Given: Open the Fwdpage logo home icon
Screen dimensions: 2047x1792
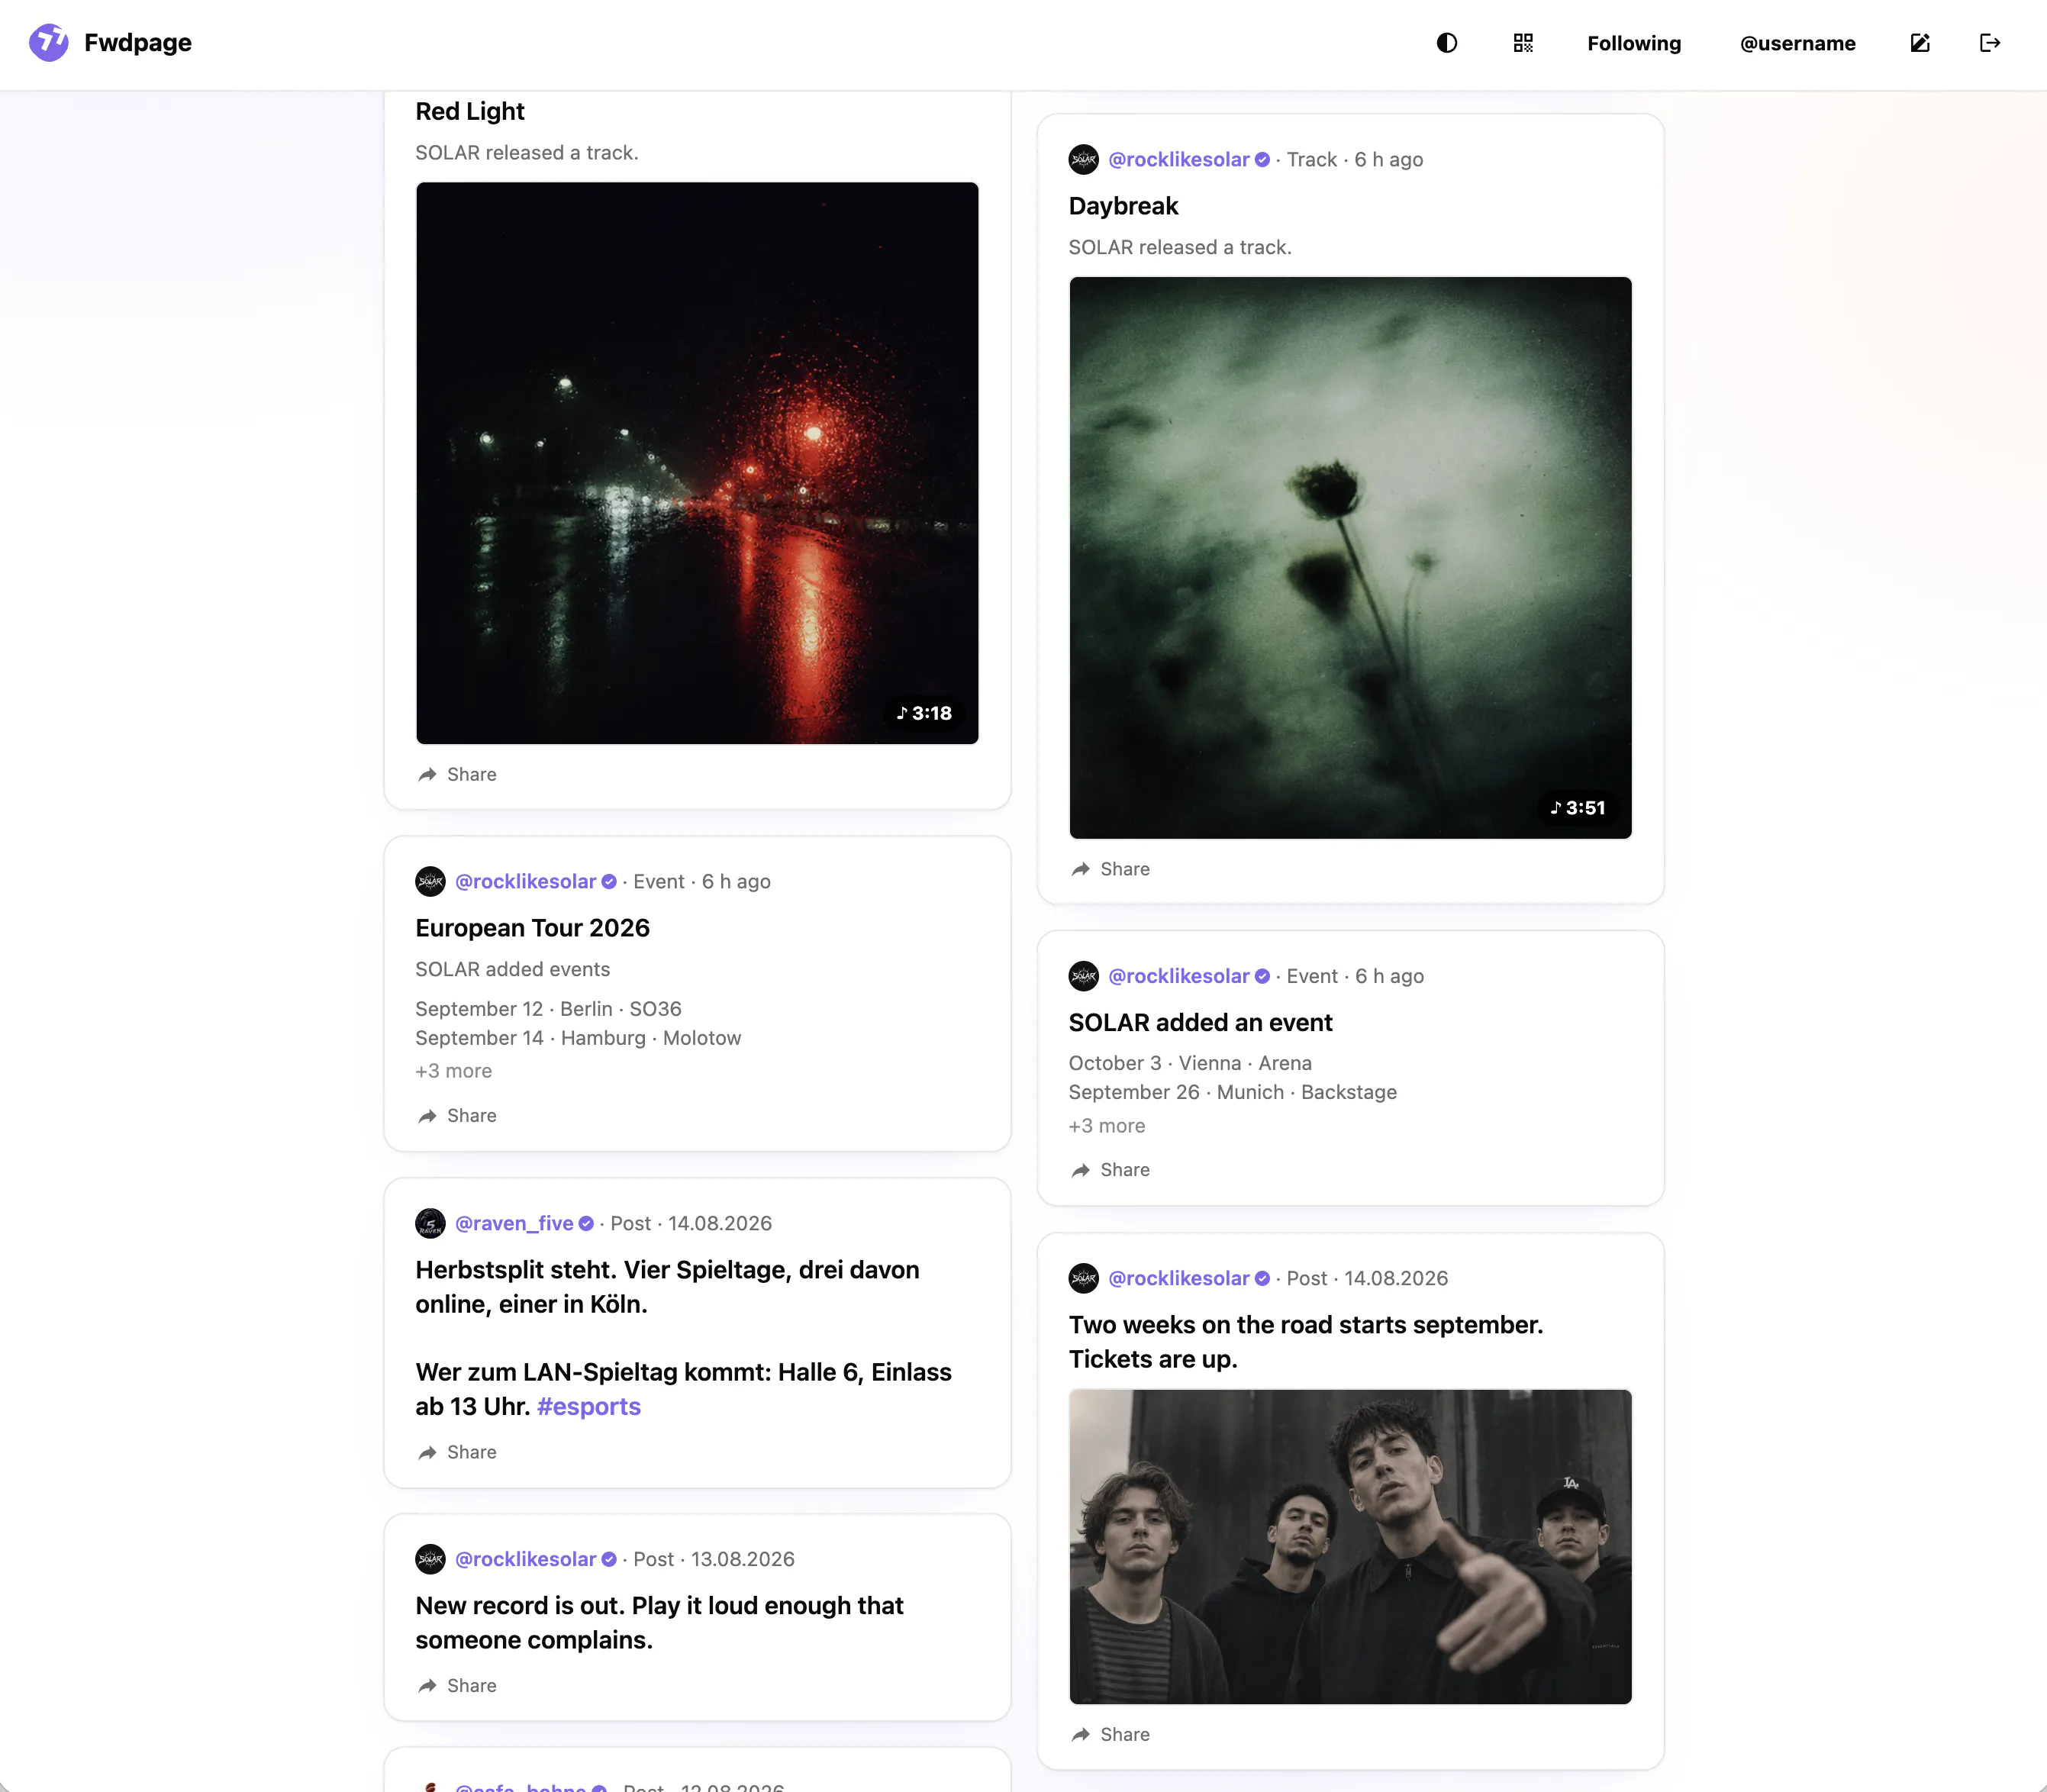Looking at the screenshot, I should click(x=49, y=43).
